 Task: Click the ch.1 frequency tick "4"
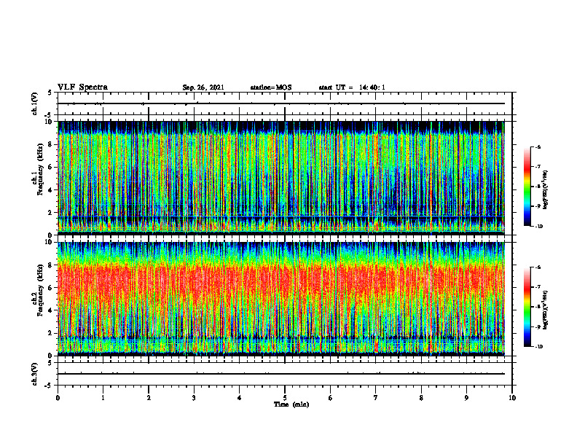tap(51, 190)
